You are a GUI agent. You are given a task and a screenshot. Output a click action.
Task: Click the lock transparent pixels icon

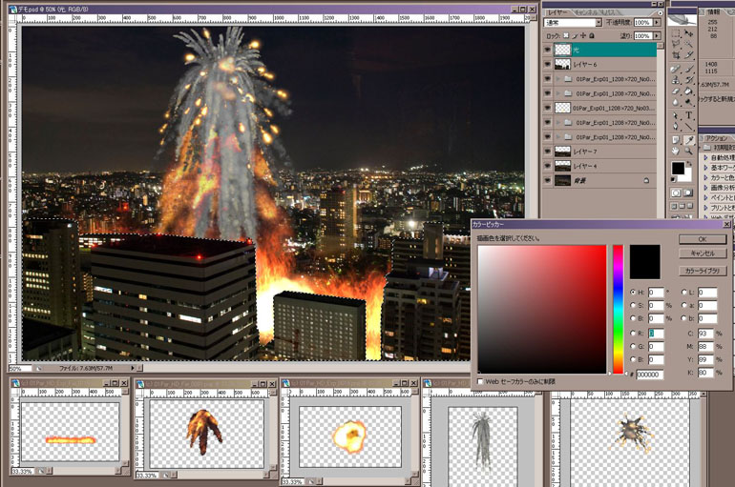[x=566, y=35]
